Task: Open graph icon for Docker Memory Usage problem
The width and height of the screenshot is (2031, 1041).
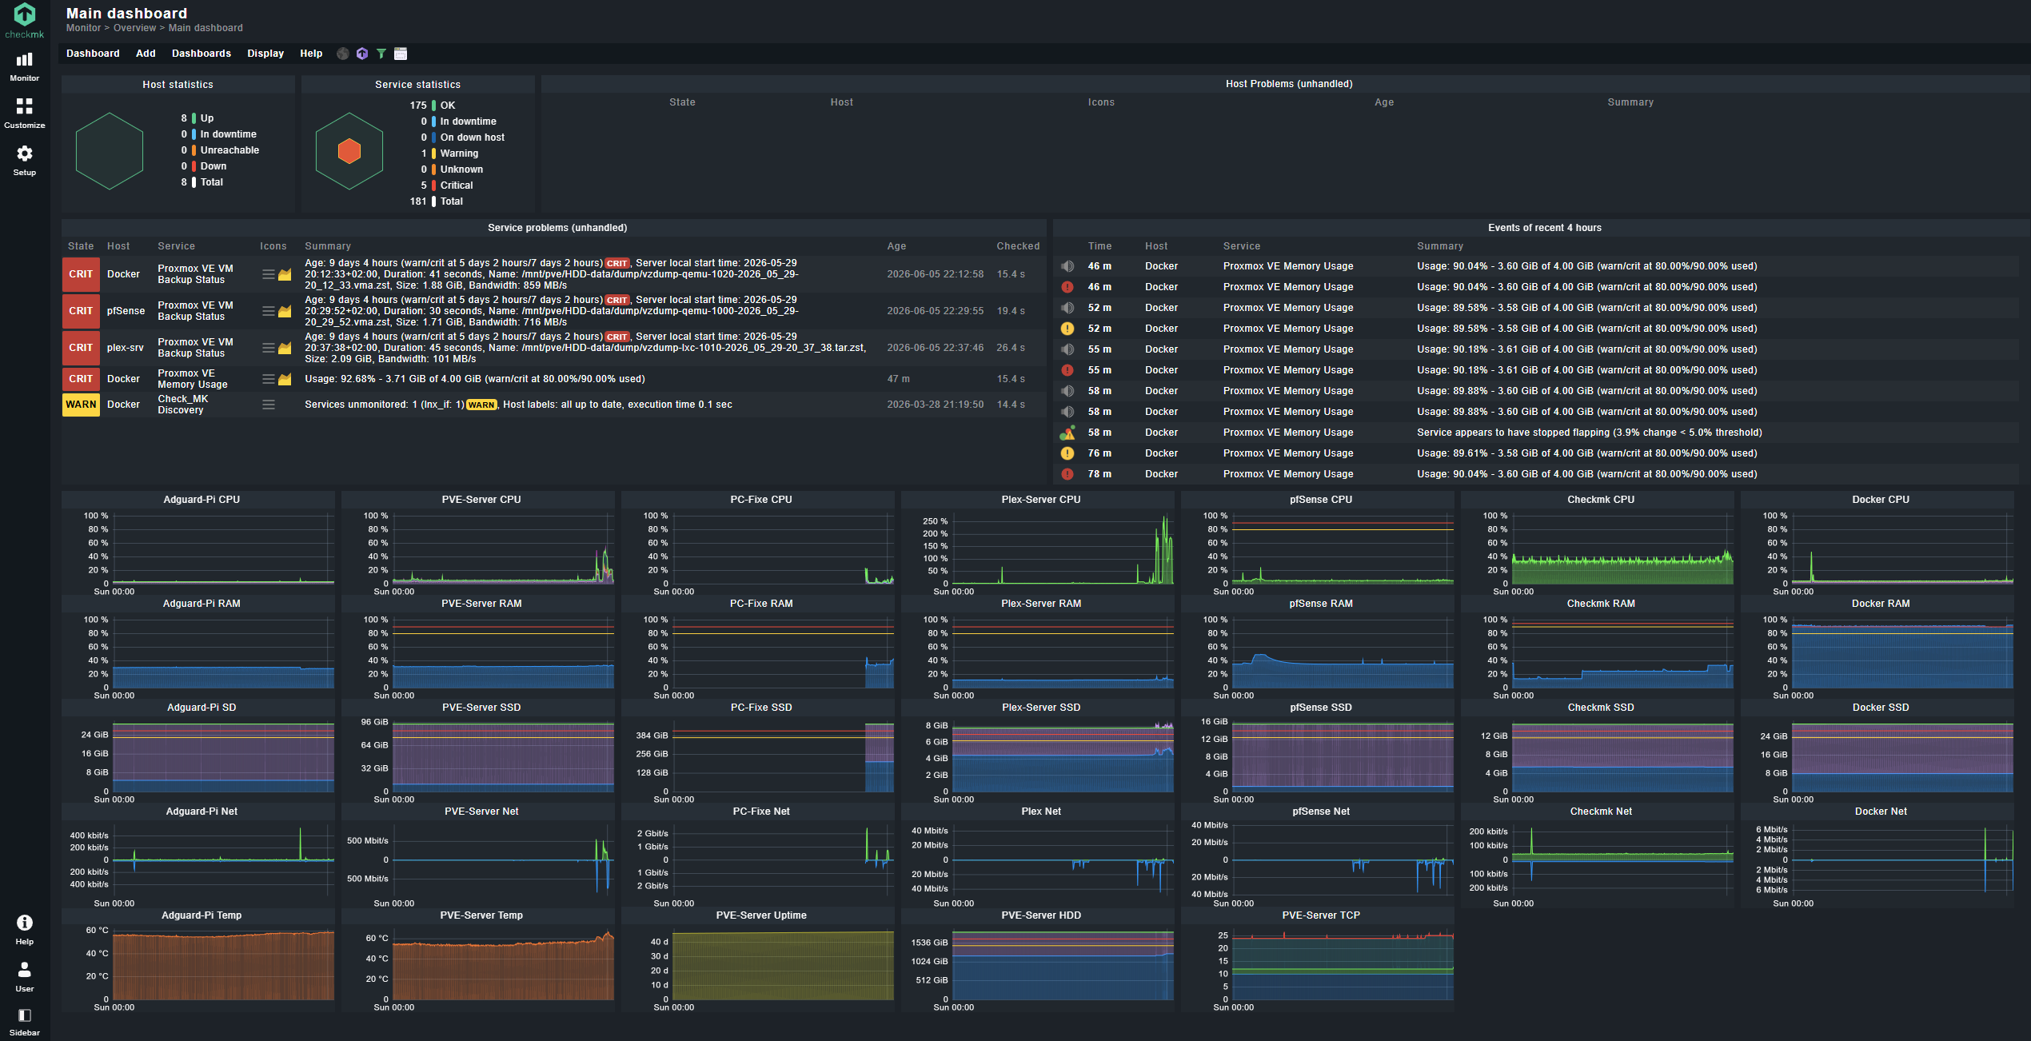Action: click(285, 379)
